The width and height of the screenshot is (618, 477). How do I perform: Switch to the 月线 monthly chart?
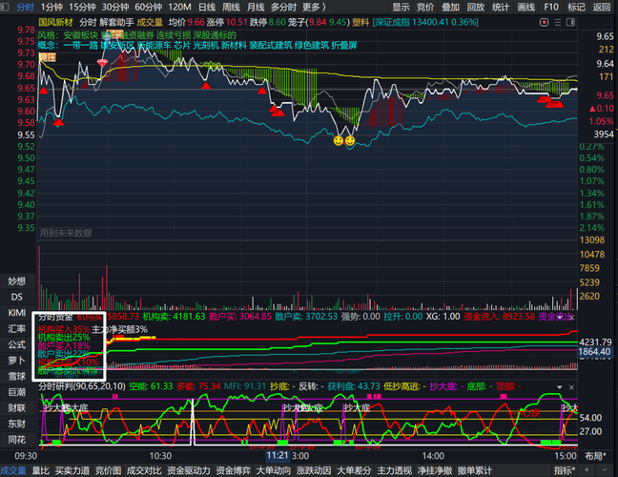(256, 7)
